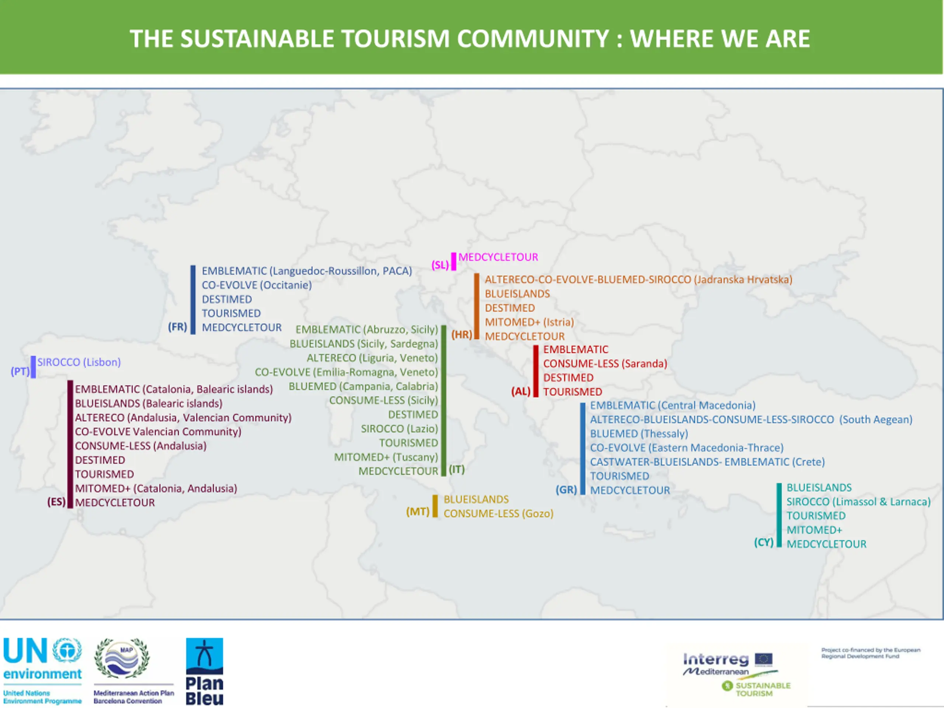Click EMBLEMATIC in the Albania list
The height and width of the screenshot is (708, 944).
(576, 349)
